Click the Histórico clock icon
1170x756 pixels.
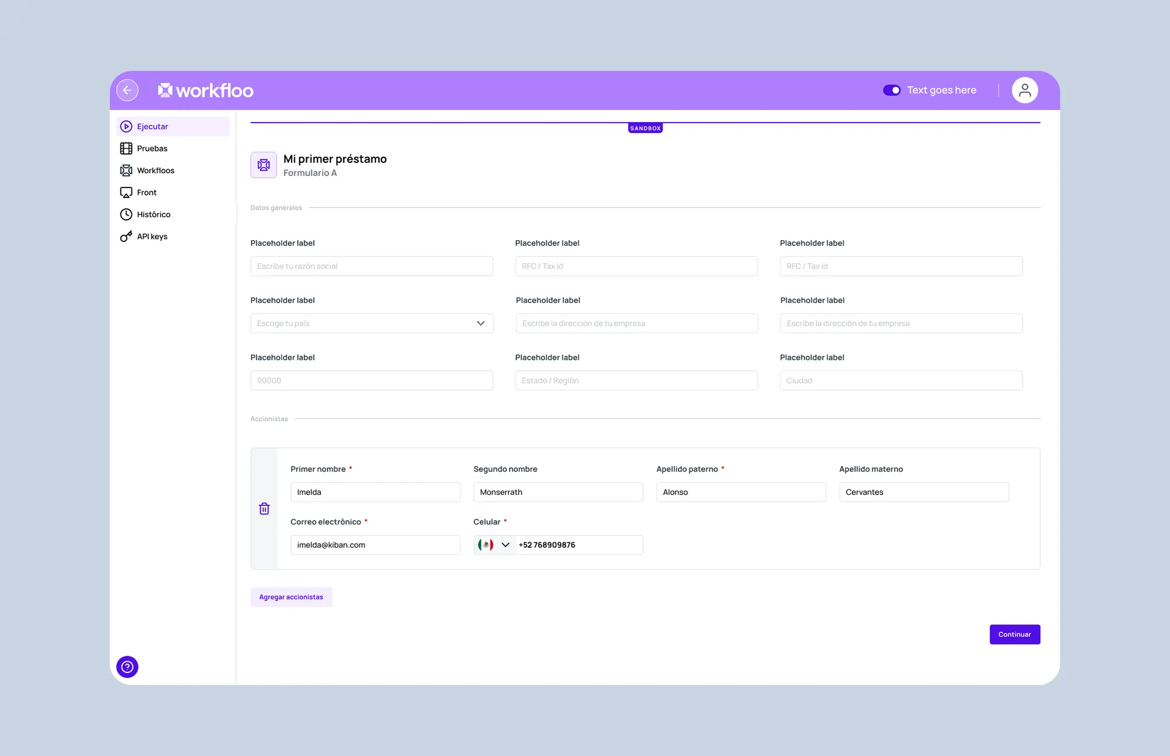126,214
